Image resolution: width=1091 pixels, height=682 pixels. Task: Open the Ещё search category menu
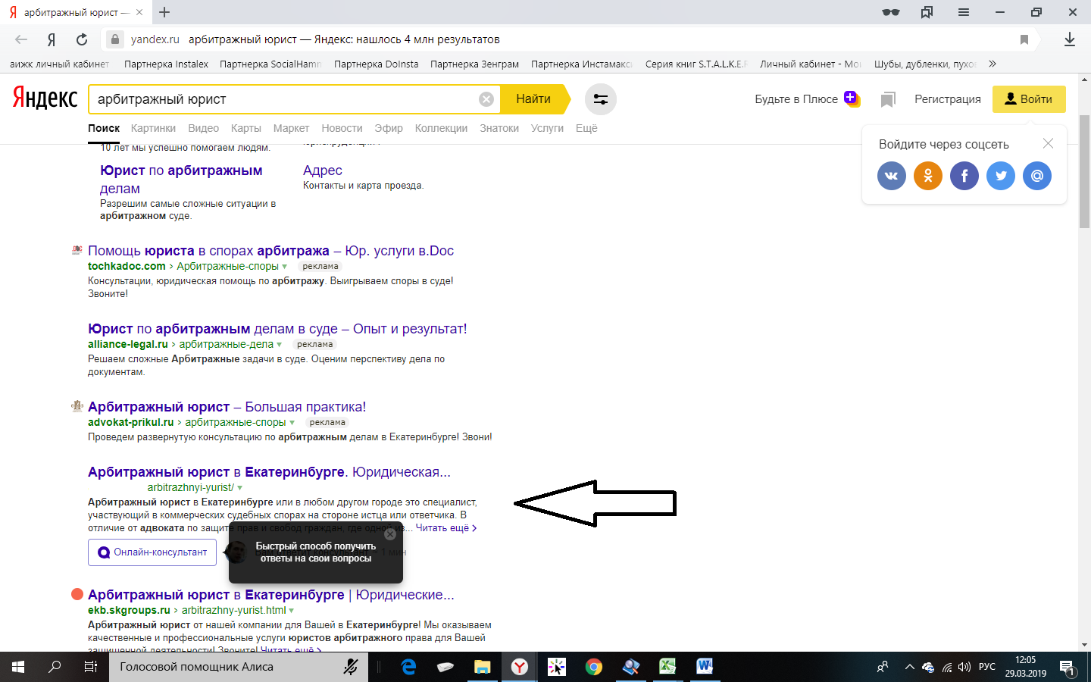(586, 128)
